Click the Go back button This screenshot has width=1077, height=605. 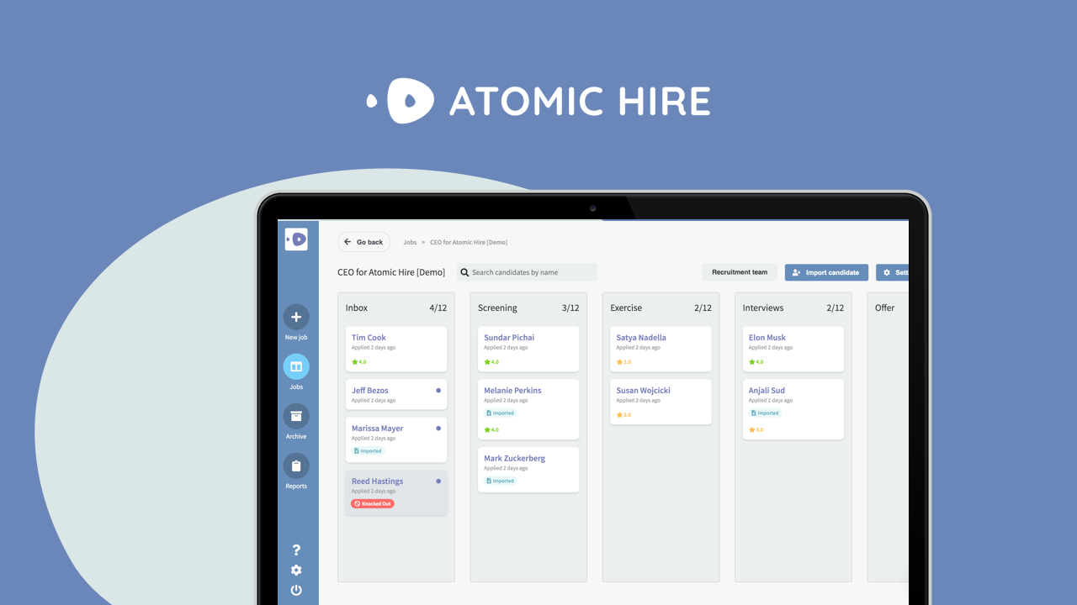[x=364, y=242]
